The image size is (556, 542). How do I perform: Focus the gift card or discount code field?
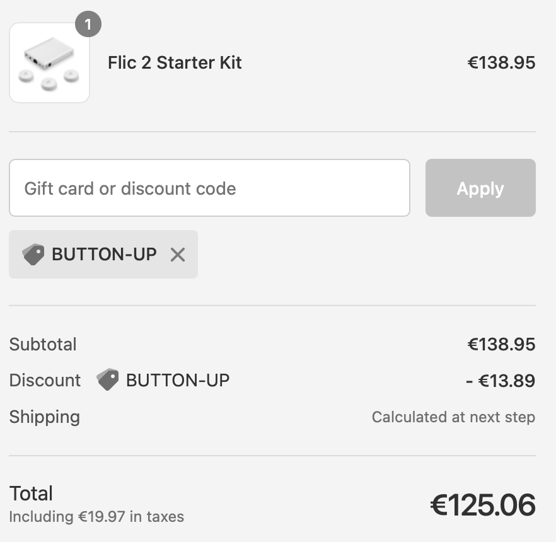click(x=209, y=188)
